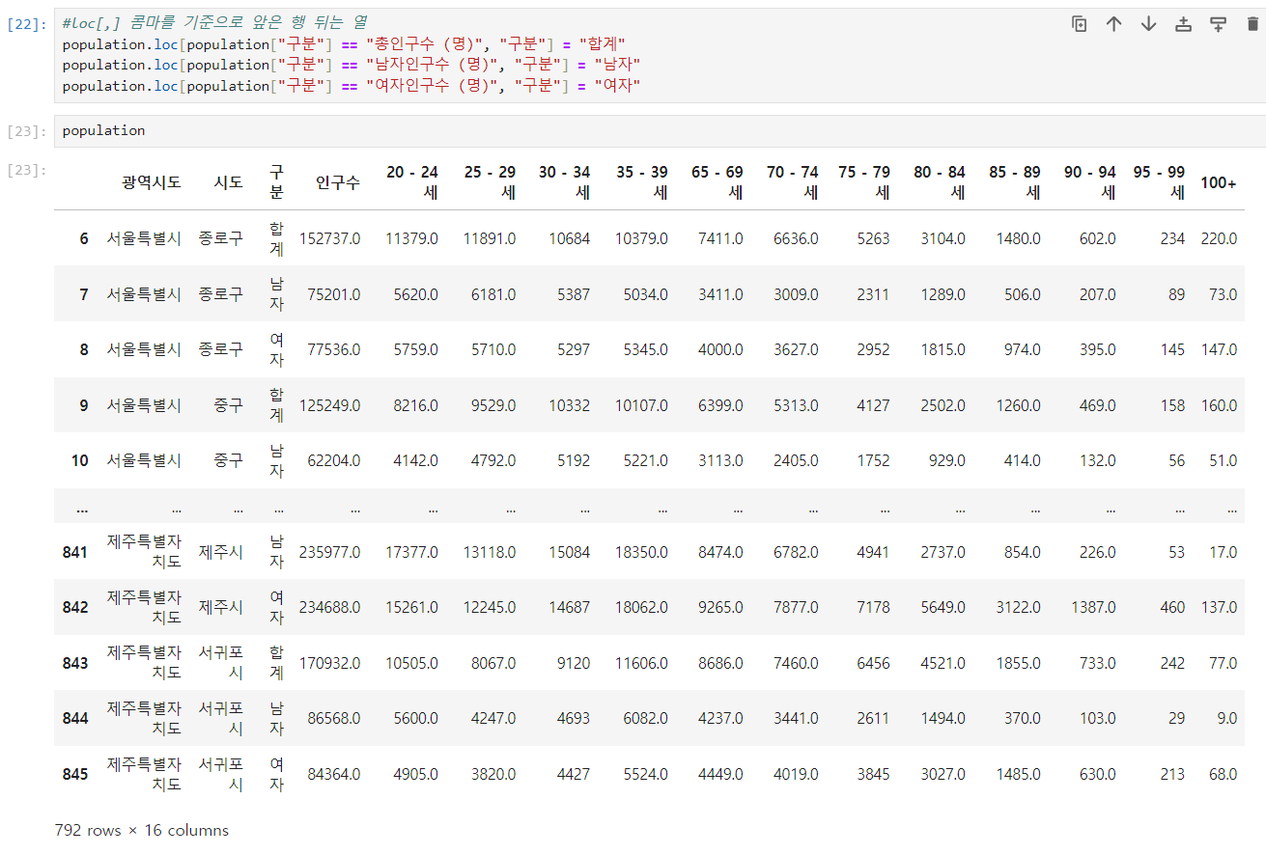
Task: Click population value 75201.0
Action: click(334, 294)
